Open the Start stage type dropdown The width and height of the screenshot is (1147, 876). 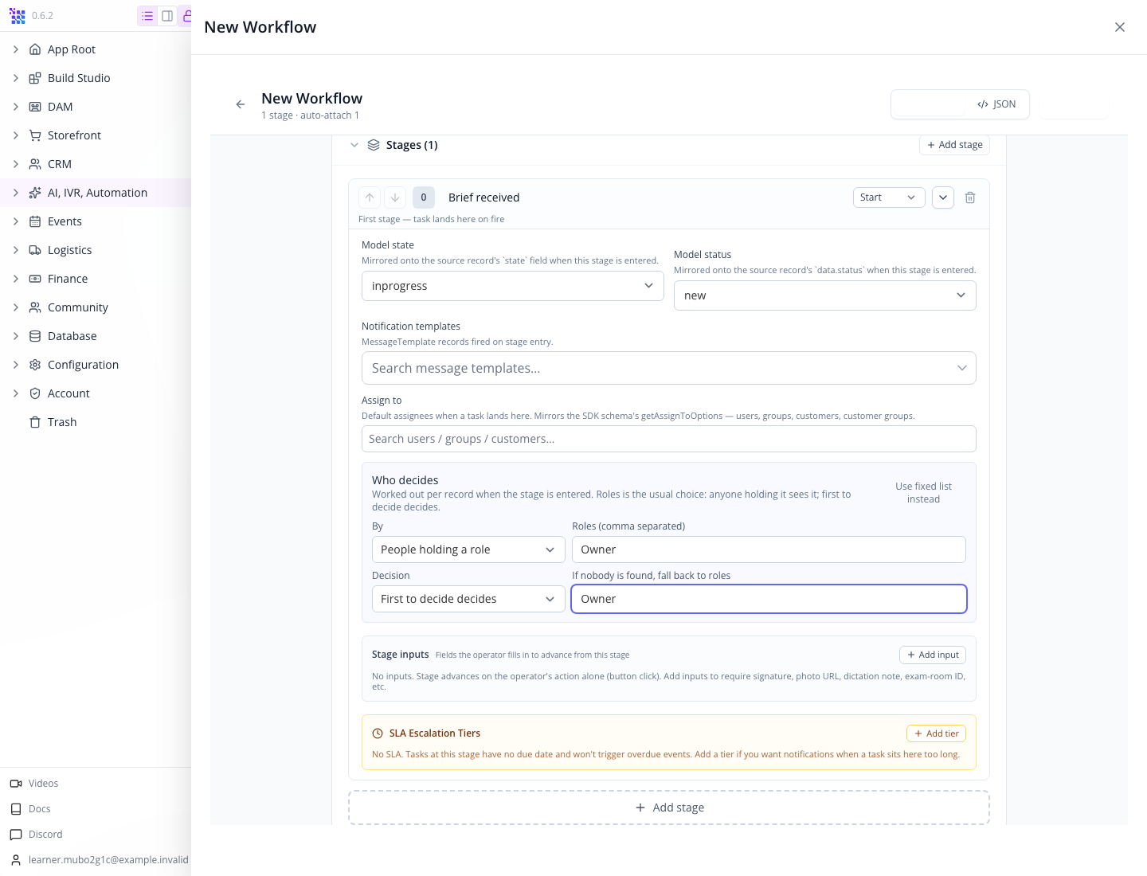click(x=889, y=197)
